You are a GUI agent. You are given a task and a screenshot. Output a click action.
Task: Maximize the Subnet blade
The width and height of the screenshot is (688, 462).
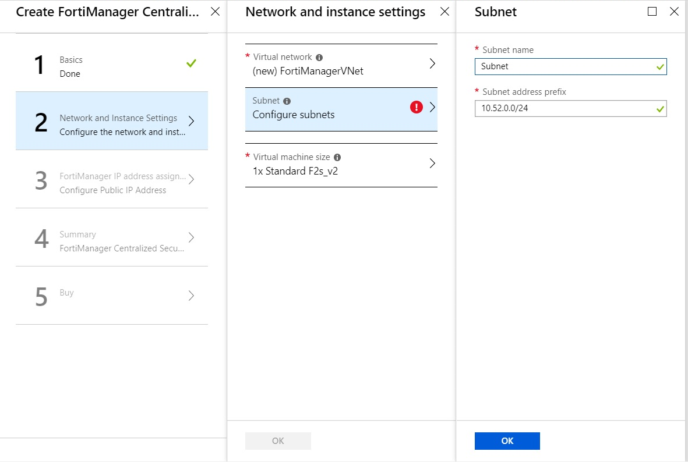[652, 12]
